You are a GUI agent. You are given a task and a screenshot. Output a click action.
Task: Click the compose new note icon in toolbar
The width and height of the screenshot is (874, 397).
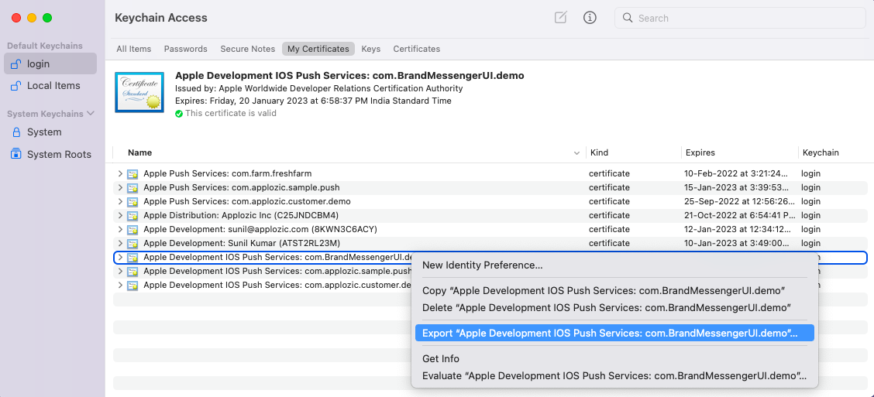pos(560,18)
